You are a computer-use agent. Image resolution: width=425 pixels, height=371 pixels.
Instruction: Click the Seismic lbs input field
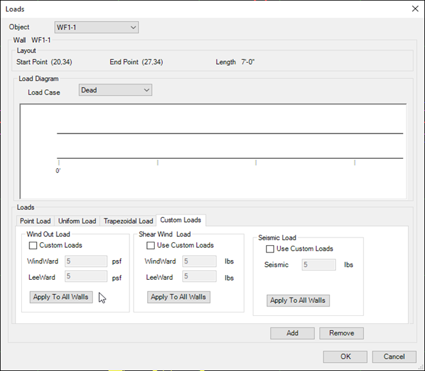tap(319, 265)
